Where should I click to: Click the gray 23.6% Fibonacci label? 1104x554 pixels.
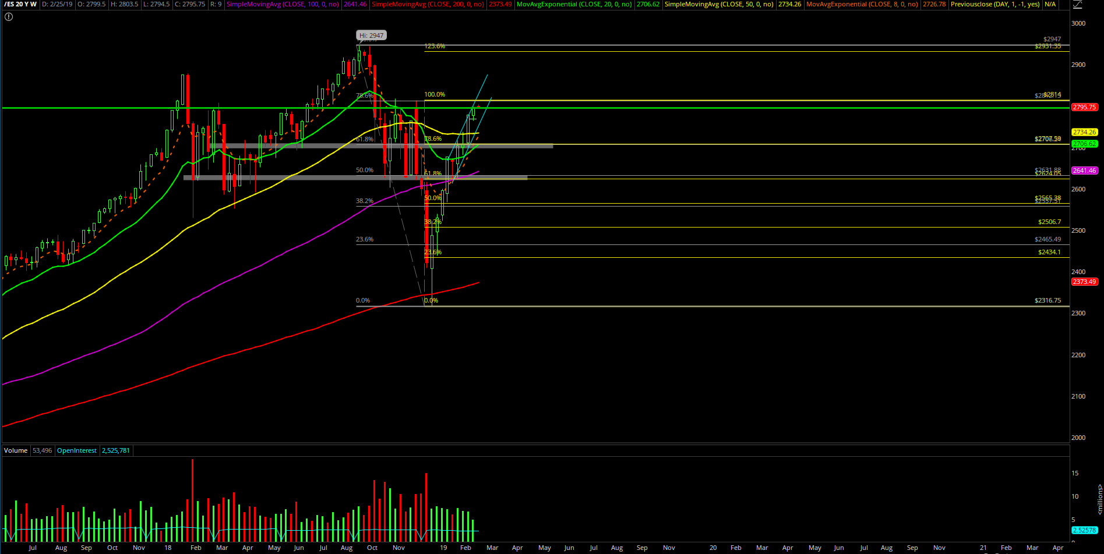click(x=365, y=239)
